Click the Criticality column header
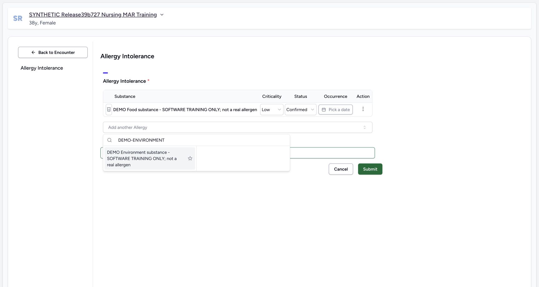 pyautogui.click(x=272, y=96)
